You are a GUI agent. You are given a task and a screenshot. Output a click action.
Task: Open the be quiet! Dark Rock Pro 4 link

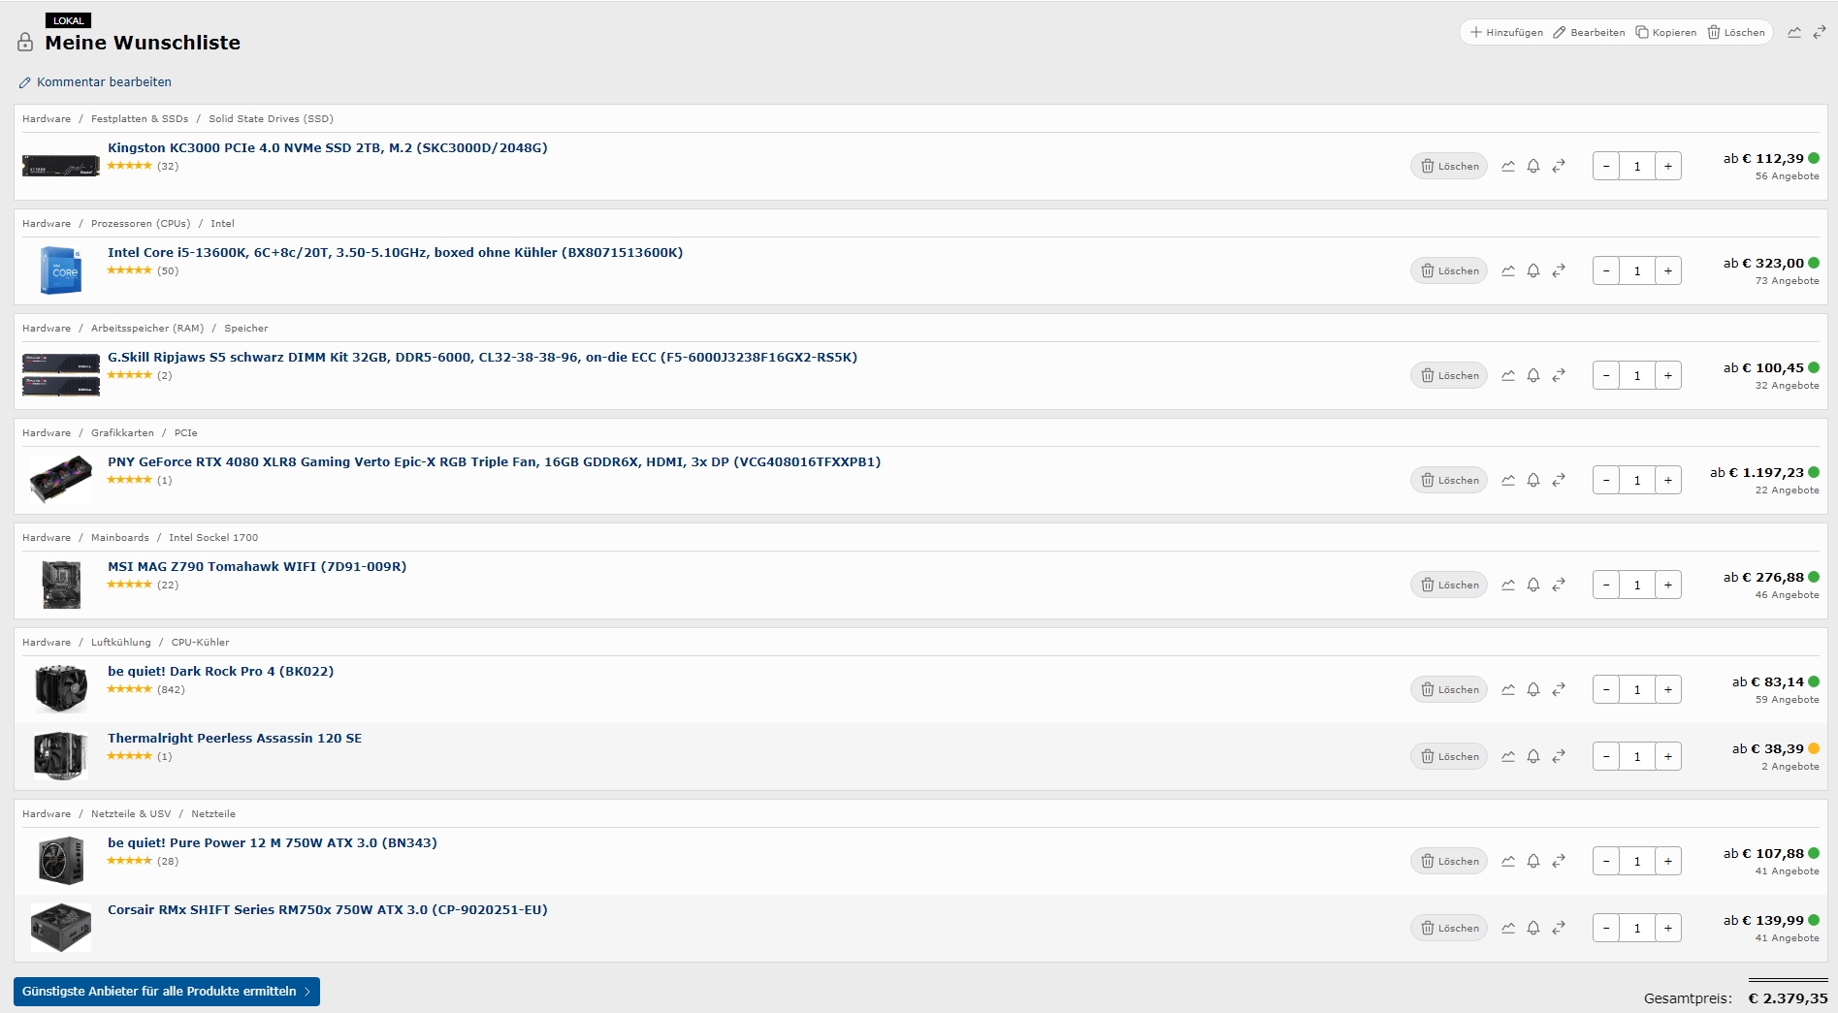[x=220, y=672]
